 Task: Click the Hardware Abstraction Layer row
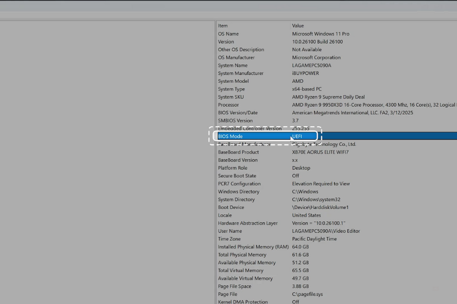pos(248,223)
